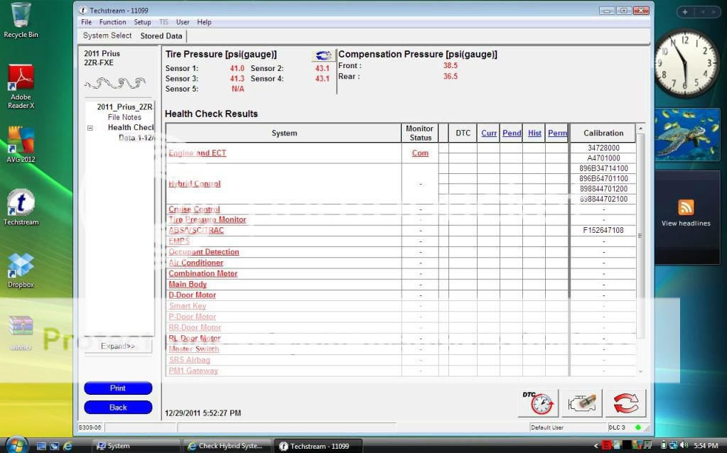Click the results scrollbar up arrow
The width and height of the screenshot is (727, 453).
pos(640,129)
